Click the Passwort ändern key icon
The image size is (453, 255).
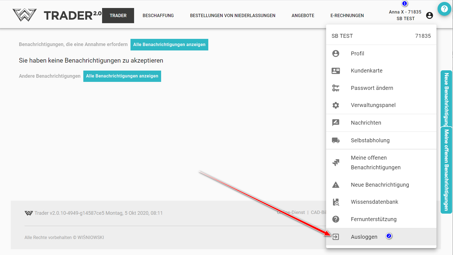336,88
